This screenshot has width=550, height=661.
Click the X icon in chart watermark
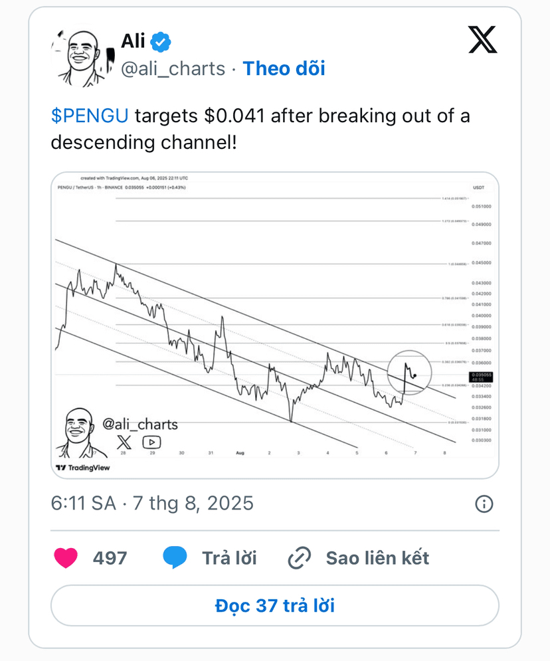tap(124, 442)
